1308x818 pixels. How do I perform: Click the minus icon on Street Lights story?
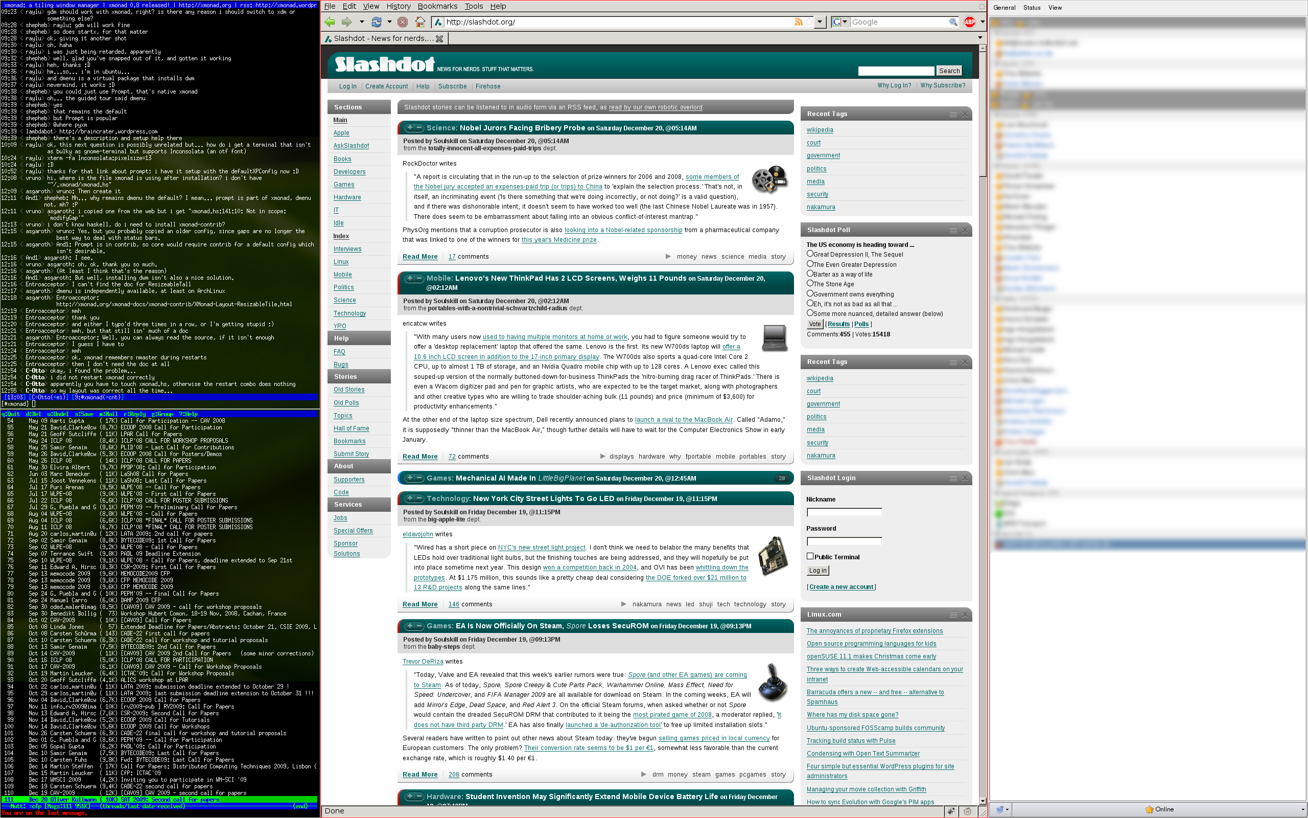419,498
